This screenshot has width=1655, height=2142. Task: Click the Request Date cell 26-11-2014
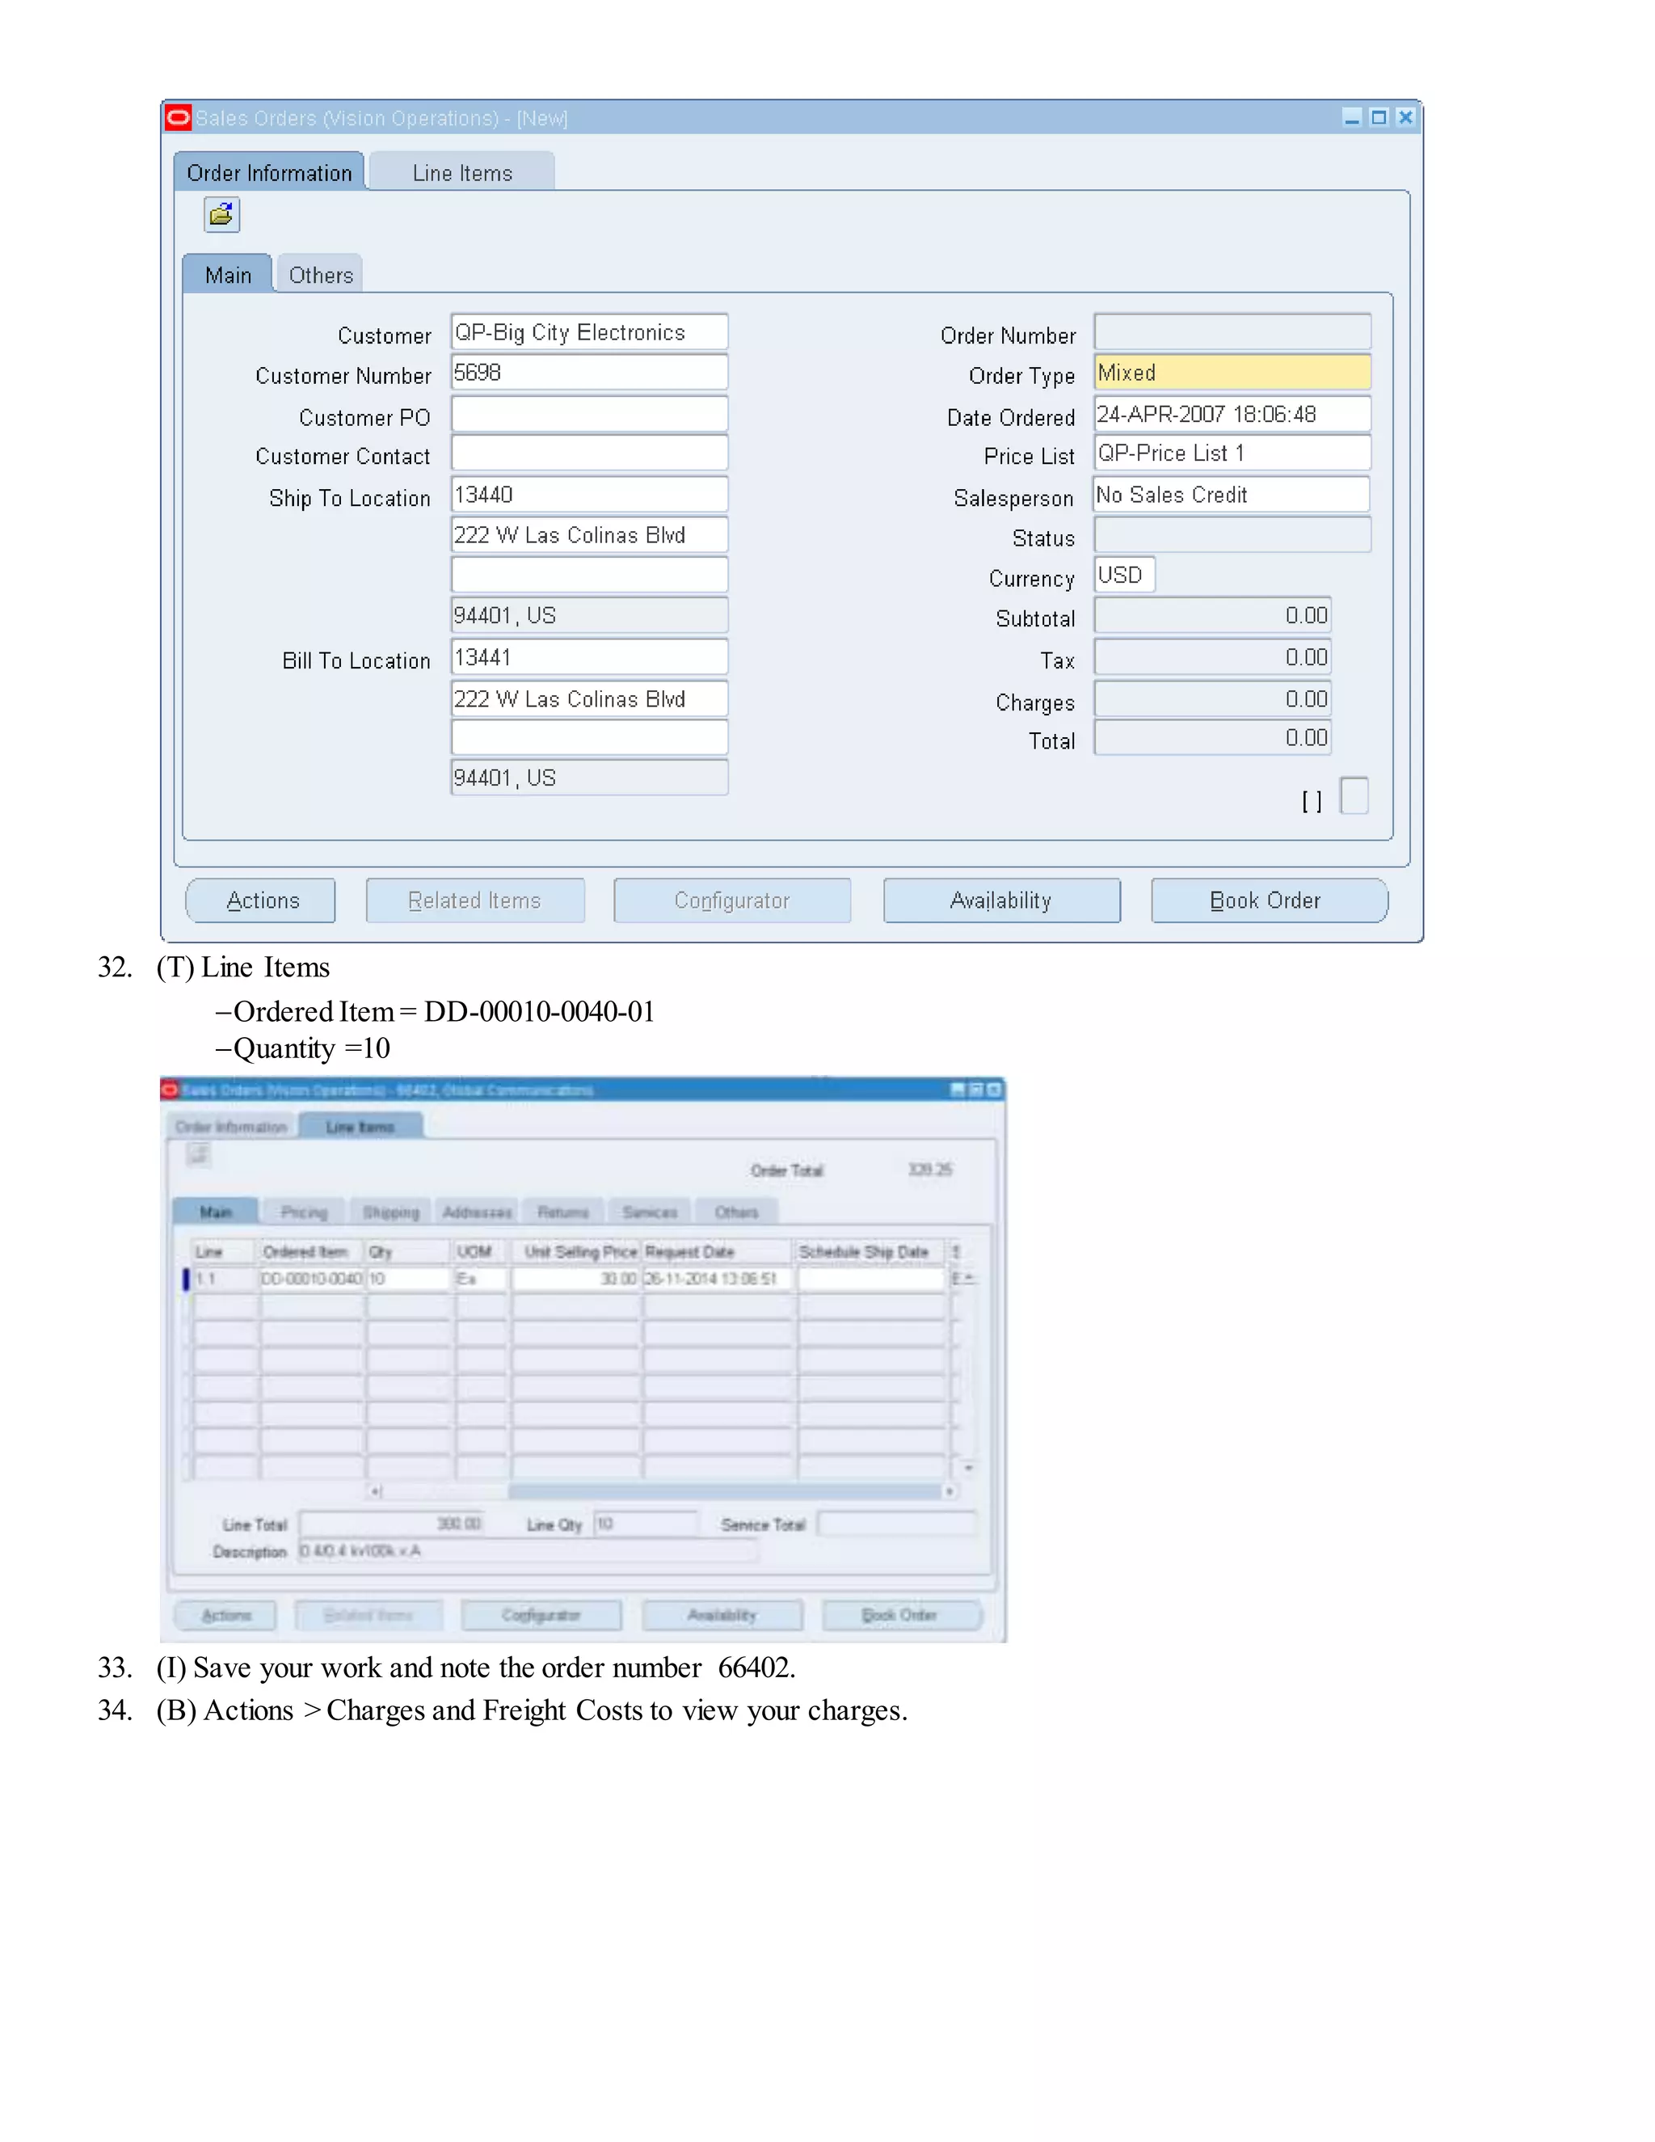point(717,1279)
